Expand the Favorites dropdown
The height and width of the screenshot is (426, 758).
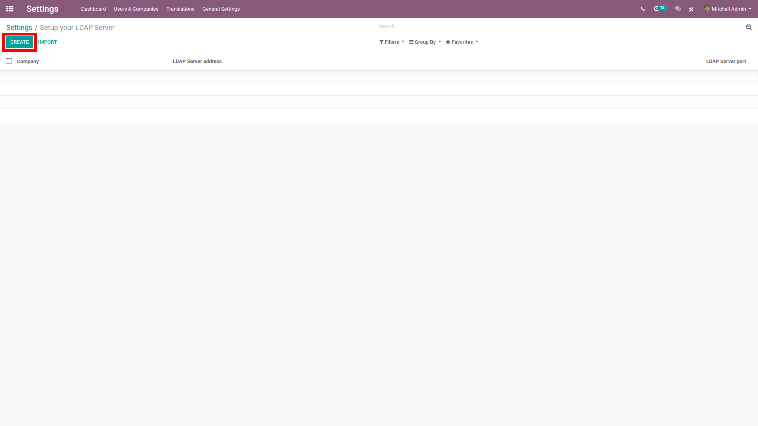click(x=463, y=42)
